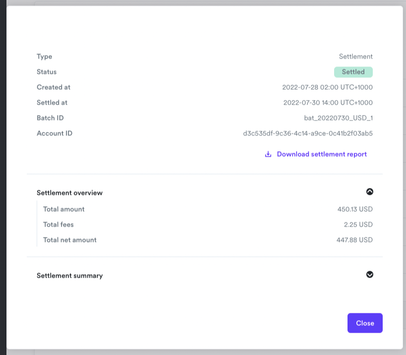Click the Total net amount label
This screenshot has width=406, height=355.
(70, 240)
